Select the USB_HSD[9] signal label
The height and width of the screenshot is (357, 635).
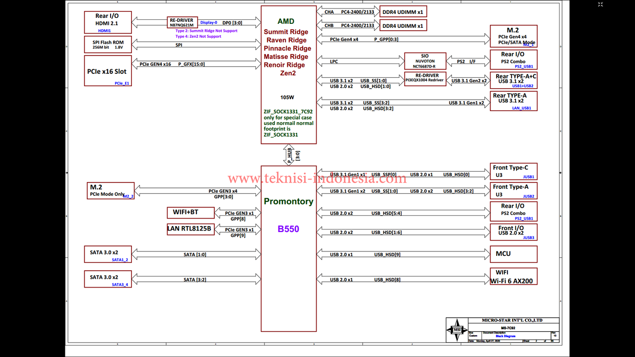click(387, 254)
